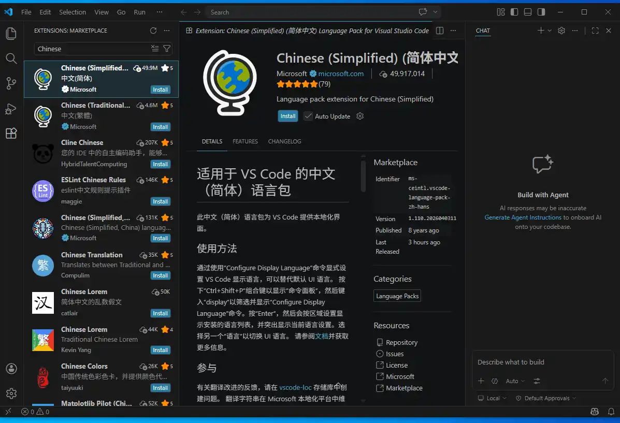620x423 pixels.
Task: Open the Run and Debug view
Action: point(11,108)
